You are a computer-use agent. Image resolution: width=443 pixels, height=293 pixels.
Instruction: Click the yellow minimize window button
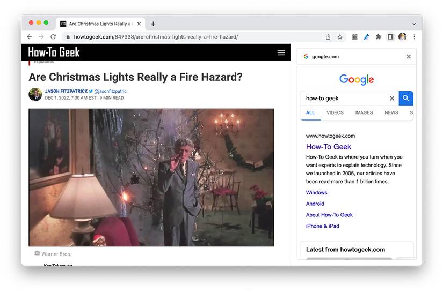click(x=39, y=22)
